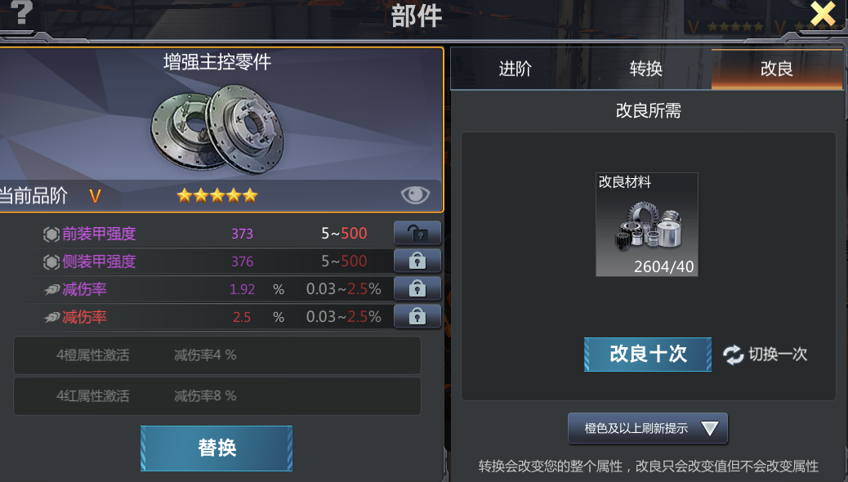Click the 4橙属性激活 bonus row
This screenshot has height=482, width=848.
(216, 355)
